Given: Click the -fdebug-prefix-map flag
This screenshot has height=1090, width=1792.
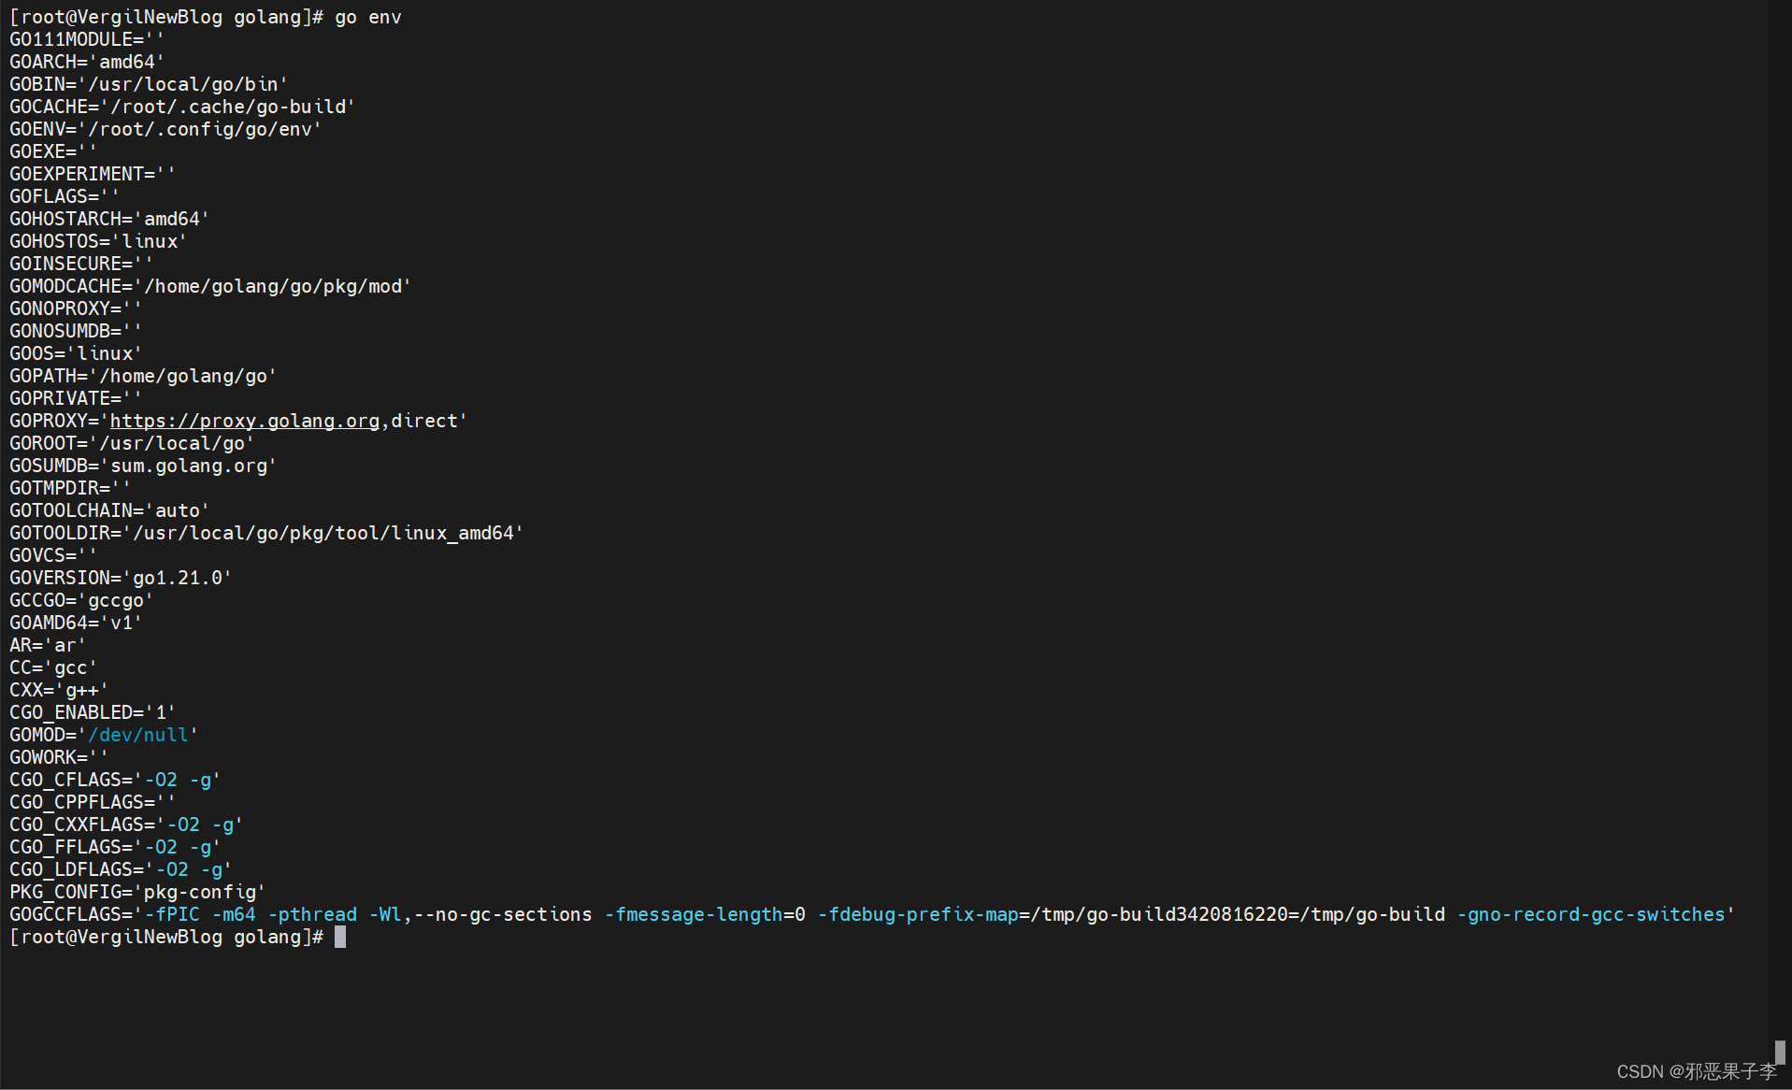Looking at the screenshot, I should click(918, 914).
